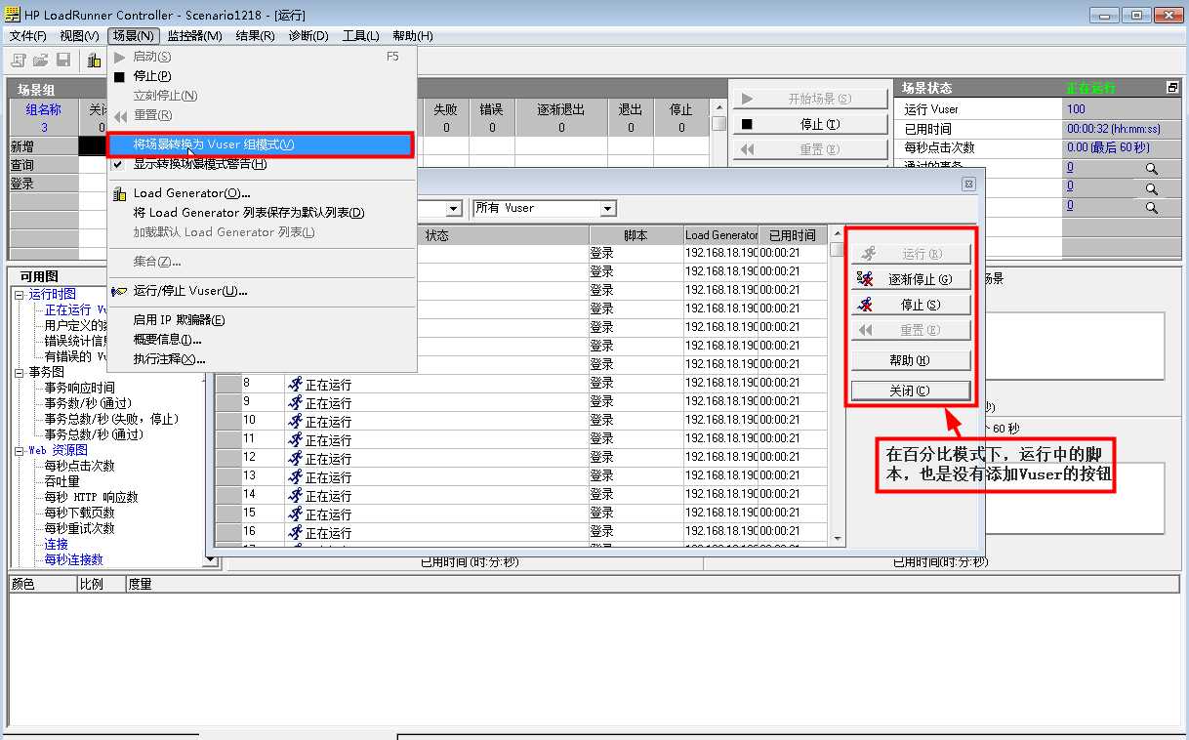Open the 视图(V) menu
Screen dimensions: 1189x740
(80, 36)
